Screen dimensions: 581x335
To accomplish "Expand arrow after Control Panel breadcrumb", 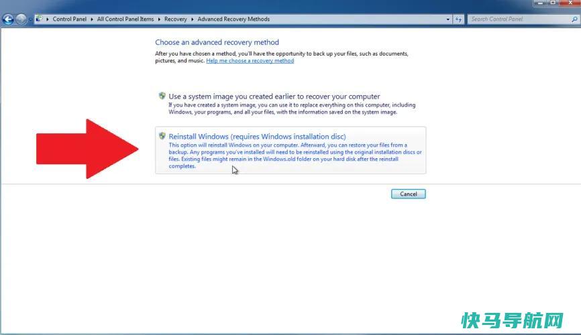I will 92,19.
